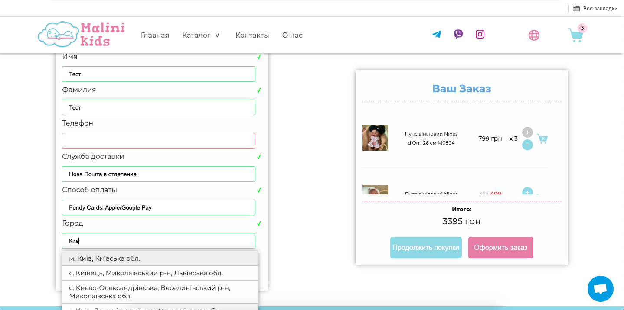624x310 pixels.
Task: Open the shopping cart icon
Action: tap(575, 36)
